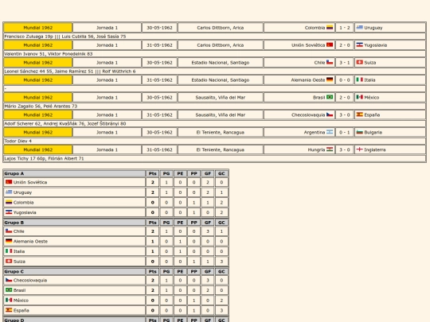Image resolution: width=430 pixels, height=322 pixels.
Task: Click the Suiza flag in the match list
Action: click(x=359, y=62)
